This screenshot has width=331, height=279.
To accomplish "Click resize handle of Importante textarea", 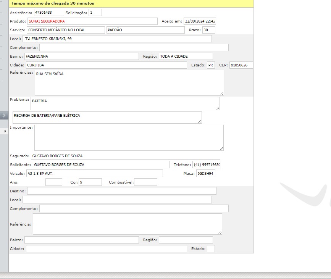I will click(221, 148).
